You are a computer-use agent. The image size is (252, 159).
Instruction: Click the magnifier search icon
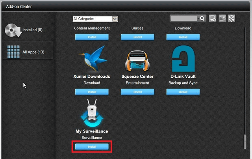[202, 19]
